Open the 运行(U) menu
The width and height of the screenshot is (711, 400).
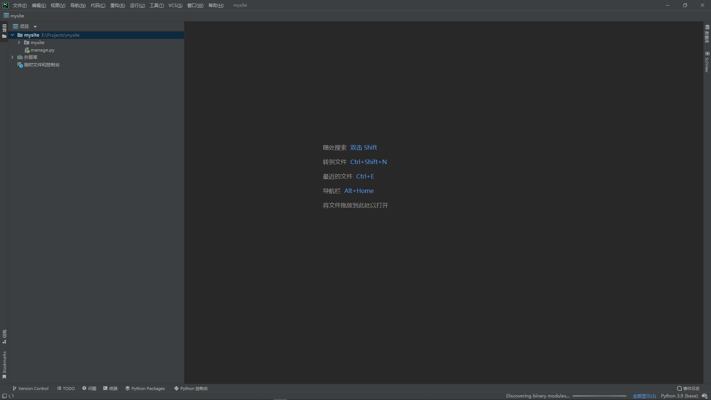click(x=137, y=5)
